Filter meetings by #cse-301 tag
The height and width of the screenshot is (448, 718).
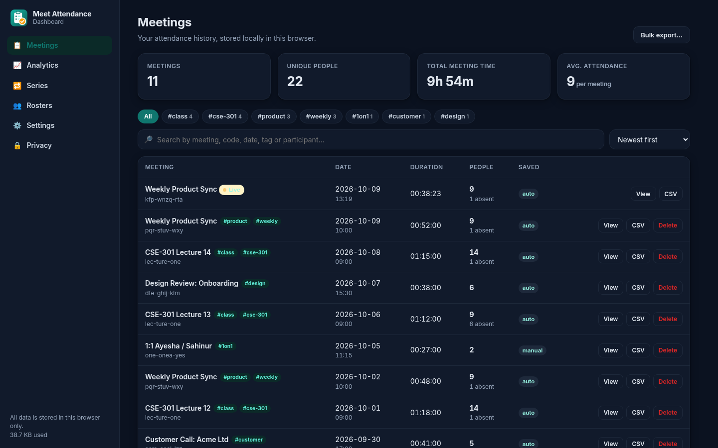click(x=225, y=116)
